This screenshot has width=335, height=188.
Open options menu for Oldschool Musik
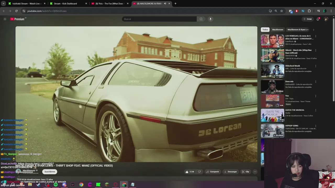pos(316,66)
